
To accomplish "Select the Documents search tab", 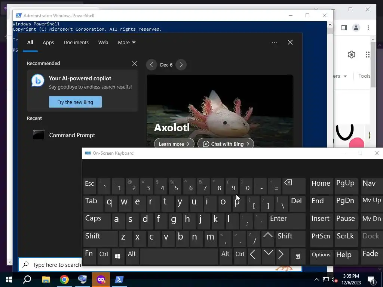I will coord(76,43).
